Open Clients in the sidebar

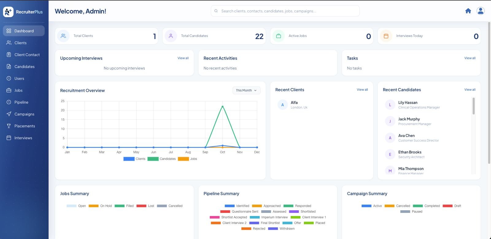(24, 43)
